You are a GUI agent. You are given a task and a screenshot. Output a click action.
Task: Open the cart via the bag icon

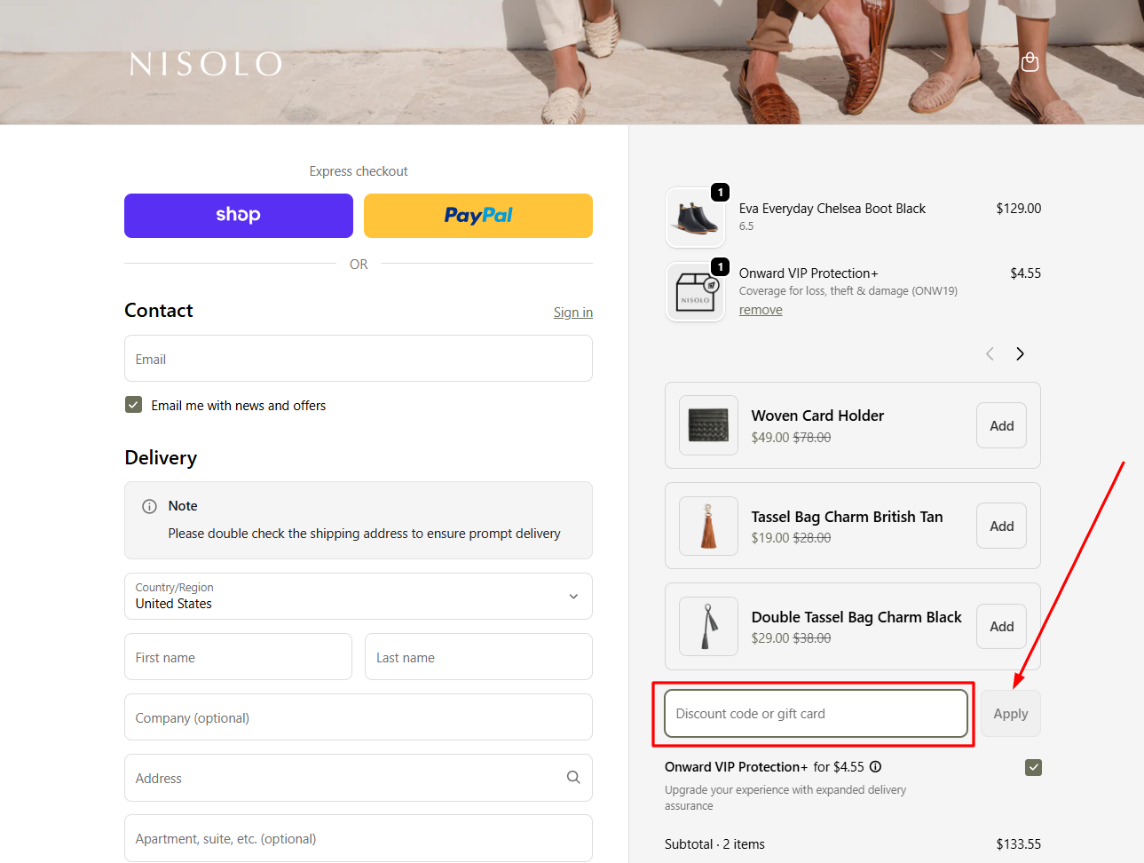click(x=1030, y=62)
